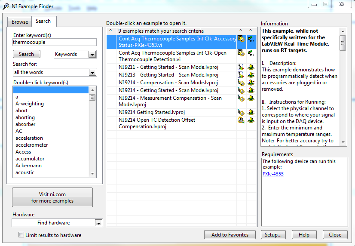Screen dimensions: 355x246
Task: Click VI type icon for Open Thermocouple Detection.vi
Action: click(241, 53)
